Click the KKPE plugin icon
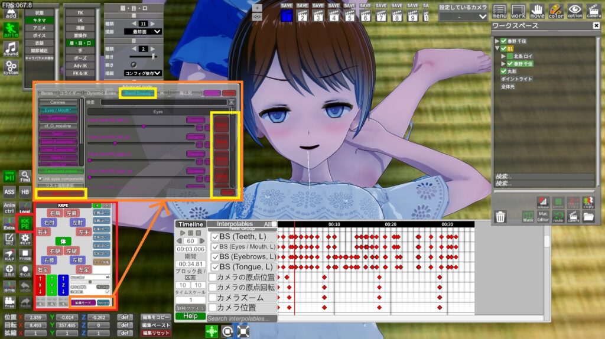Image resolution: width=605 pixels, height=339 pixels. [x=25, y=224]
